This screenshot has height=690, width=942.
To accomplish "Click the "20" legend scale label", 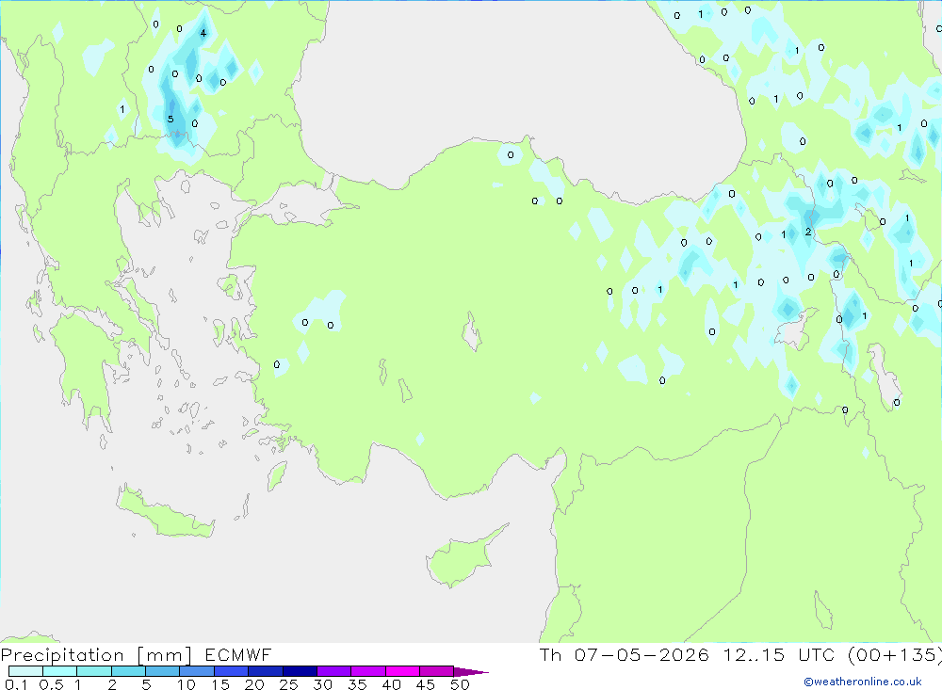I will [254, 684].
